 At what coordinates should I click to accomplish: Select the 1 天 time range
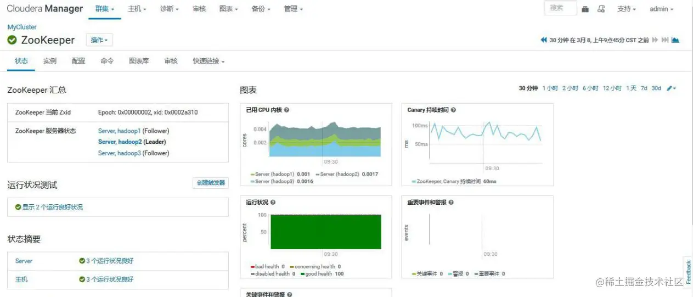631,88
